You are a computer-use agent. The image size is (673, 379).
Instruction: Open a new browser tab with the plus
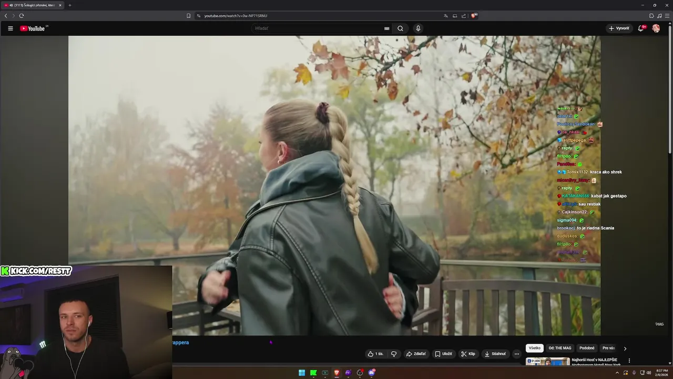click(69, 5)
